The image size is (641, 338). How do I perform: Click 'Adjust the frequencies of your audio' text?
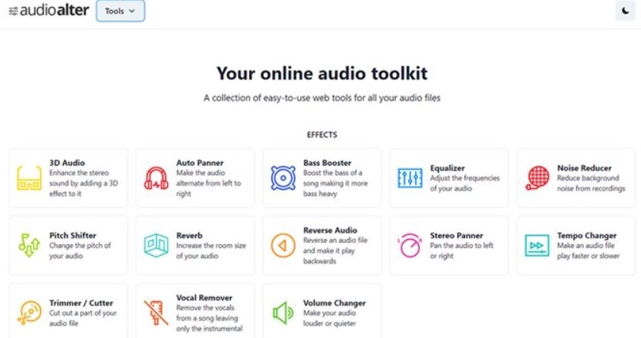(x=465, y=184)
